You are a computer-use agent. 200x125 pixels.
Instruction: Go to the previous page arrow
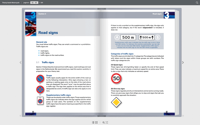point(20,62)
